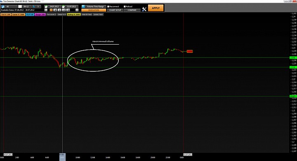
Task: Toggle the Tick V: 100 filter tag
Action: point(6,14)
